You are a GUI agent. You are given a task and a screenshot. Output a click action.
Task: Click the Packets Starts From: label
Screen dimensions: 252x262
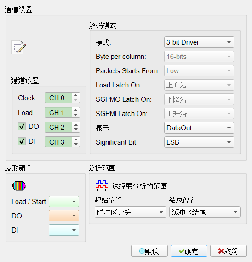tap(127, 71)
